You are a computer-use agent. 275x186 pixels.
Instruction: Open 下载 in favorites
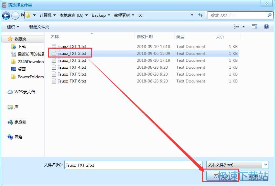22,47
